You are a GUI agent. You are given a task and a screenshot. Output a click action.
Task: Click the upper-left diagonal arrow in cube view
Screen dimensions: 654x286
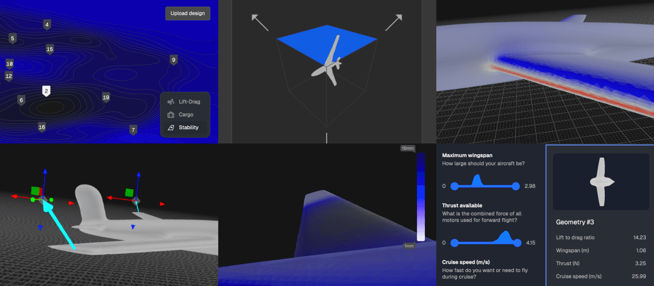tap(260, 23)
